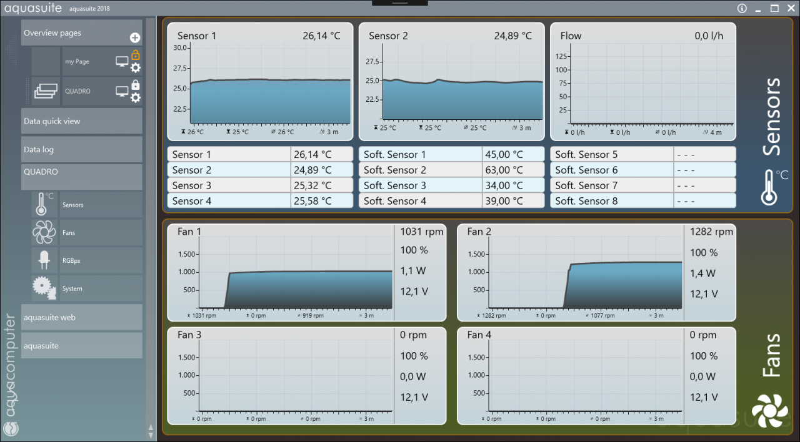Open System gears icon in sidebar

(44, 288)
